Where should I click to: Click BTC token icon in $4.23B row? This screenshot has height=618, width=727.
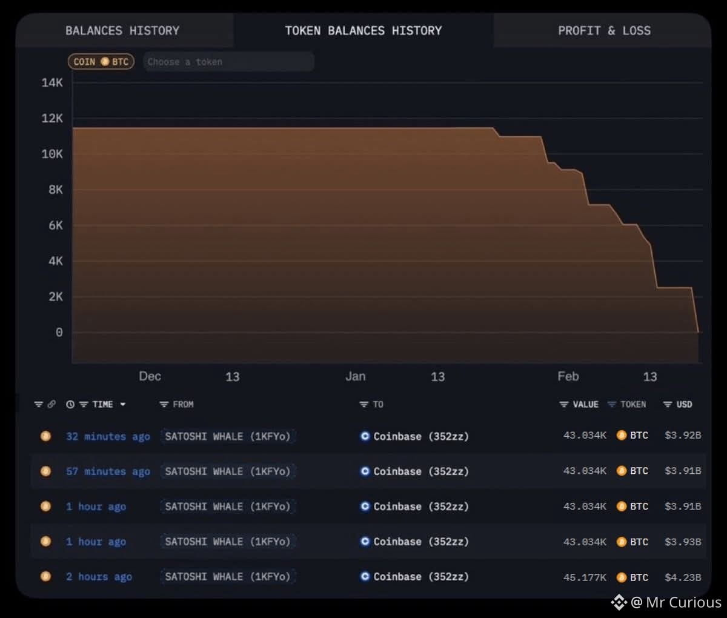[622, 577]
